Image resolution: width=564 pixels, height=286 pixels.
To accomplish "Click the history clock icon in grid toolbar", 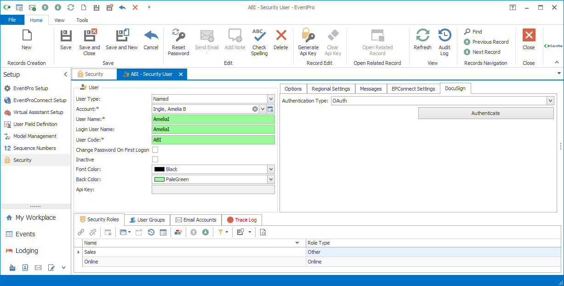I will coord(151,232).
